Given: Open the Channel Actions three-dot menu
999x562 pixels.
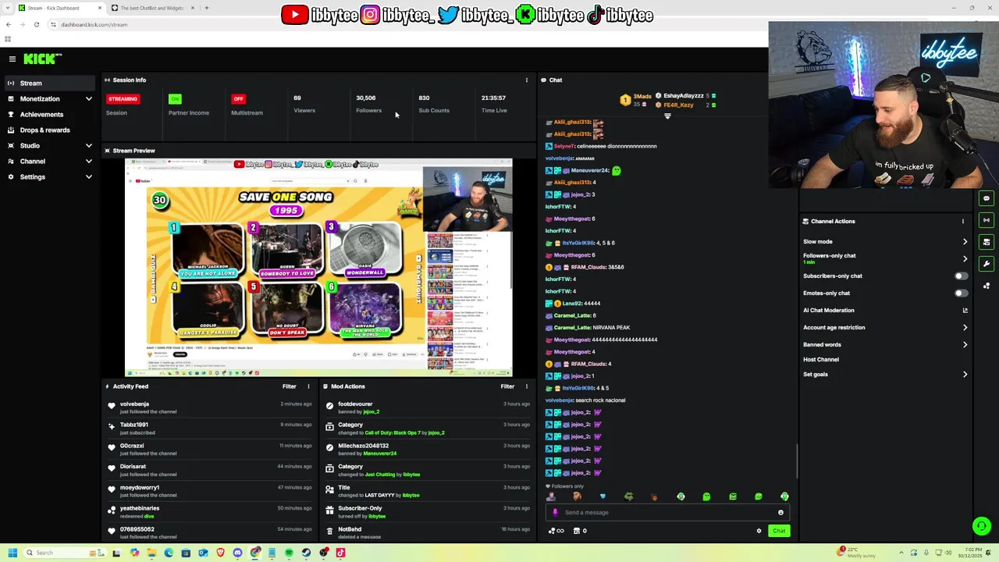Looking at the screenshot, I should click(962, 221).
